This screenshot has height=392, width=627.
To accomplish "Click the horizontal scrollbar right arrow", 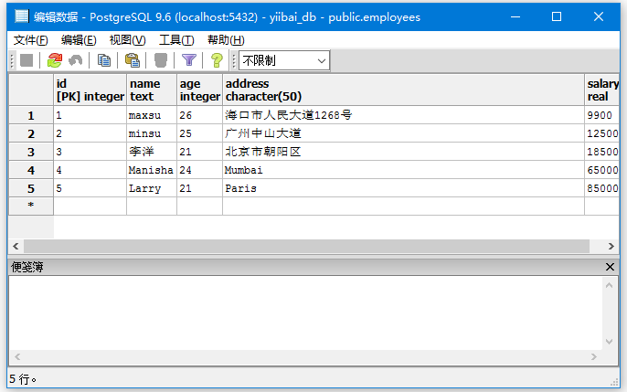I will pos(611,247).
